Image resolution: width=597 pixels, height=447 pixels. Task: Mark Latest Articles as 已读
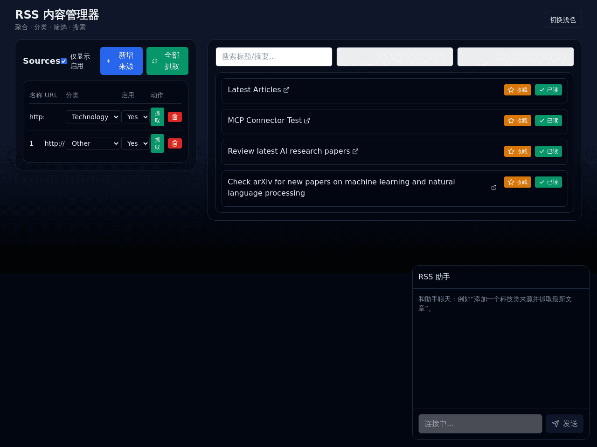(x=548, y=90)
